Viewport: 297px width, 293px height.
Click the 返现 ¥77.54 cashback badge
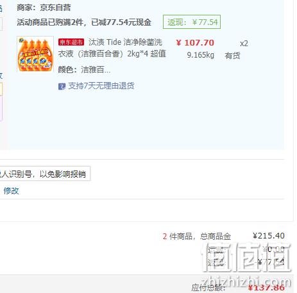[x=192, y=22]
